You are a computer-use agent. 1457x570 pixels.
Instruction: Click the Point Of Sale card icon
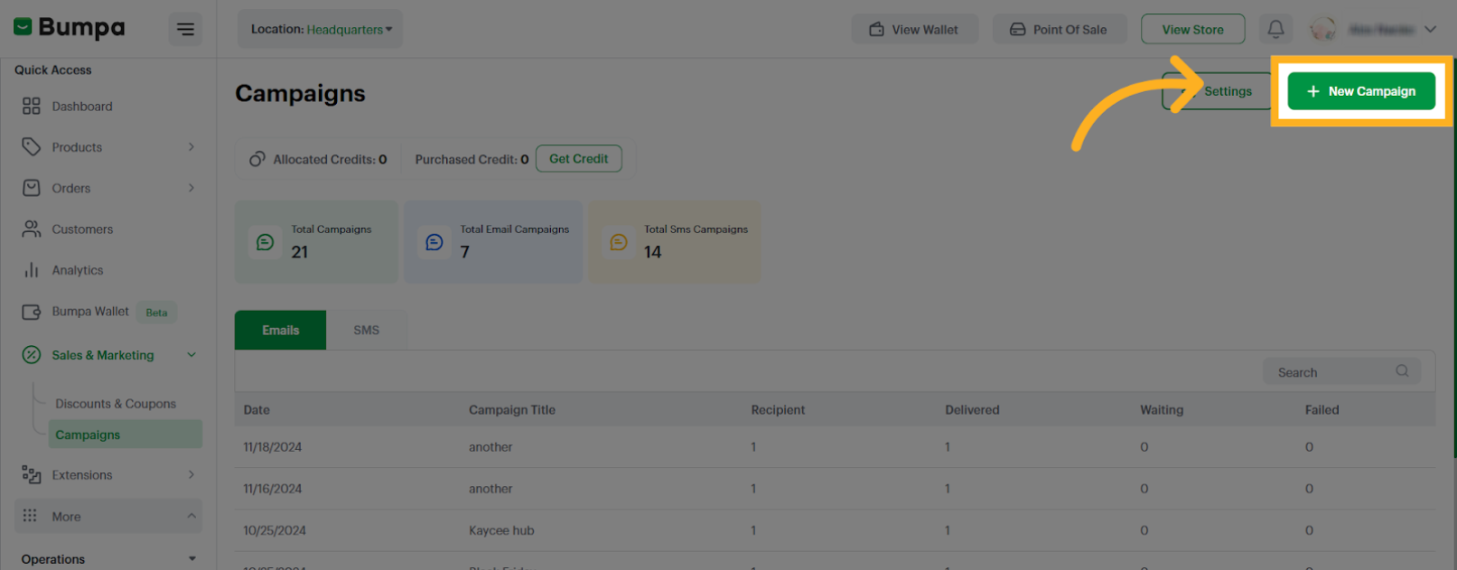(x=1017, y=29)
